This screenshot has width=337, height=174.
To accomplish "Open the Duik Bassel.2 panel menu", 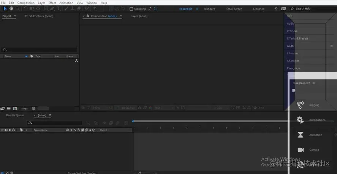I will (x=313, y=83).
